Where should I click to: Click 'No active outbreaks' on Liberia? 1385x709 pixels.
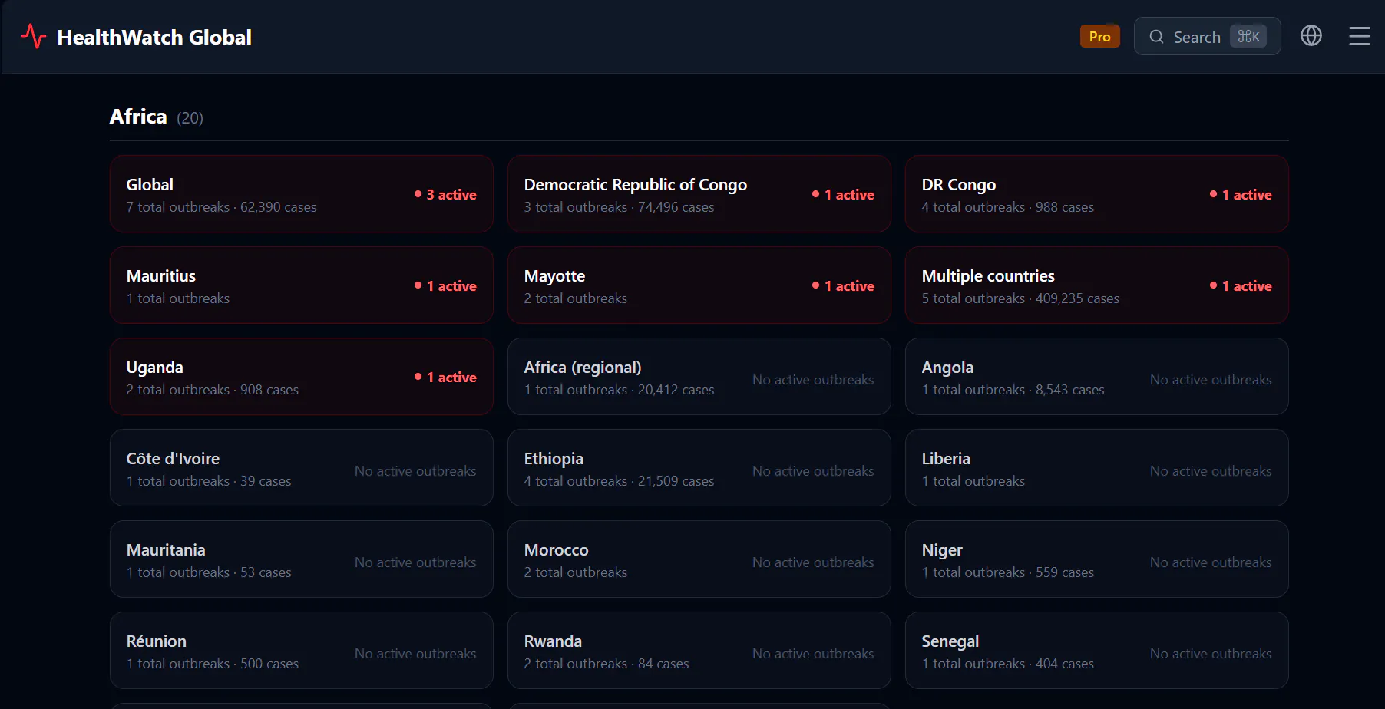[1211, 471]
